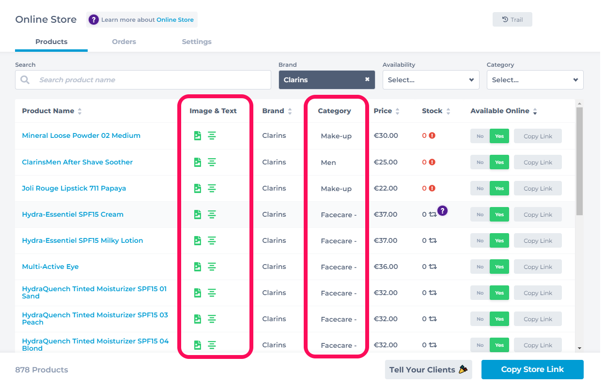Click the scrollbar up arrow
The image size is (605, 386).
pyautogui.click(x=579, y=103)
